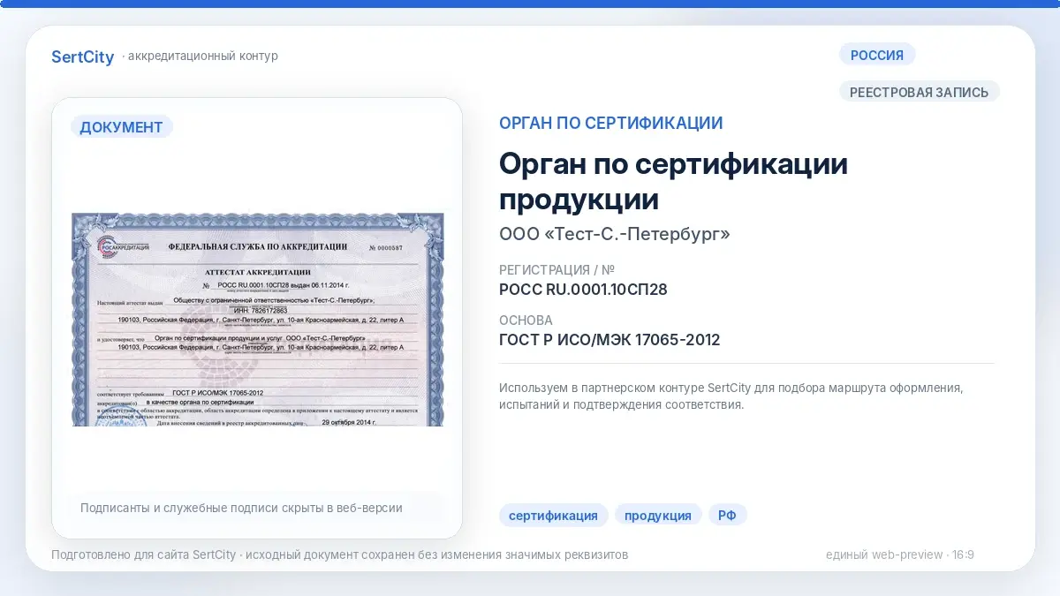1060x596 pixels.
Task: Click the ОРГАН ПО СЕРТИФИКАЦИИ category label
Action: tap(611, 124)
